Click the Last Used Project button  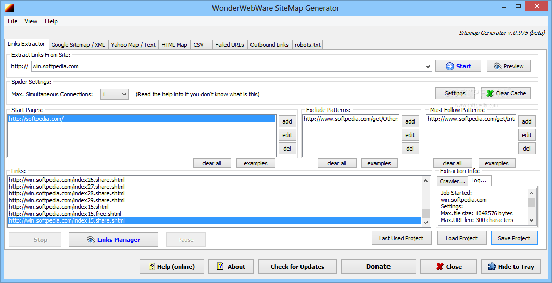click(402, 238)
